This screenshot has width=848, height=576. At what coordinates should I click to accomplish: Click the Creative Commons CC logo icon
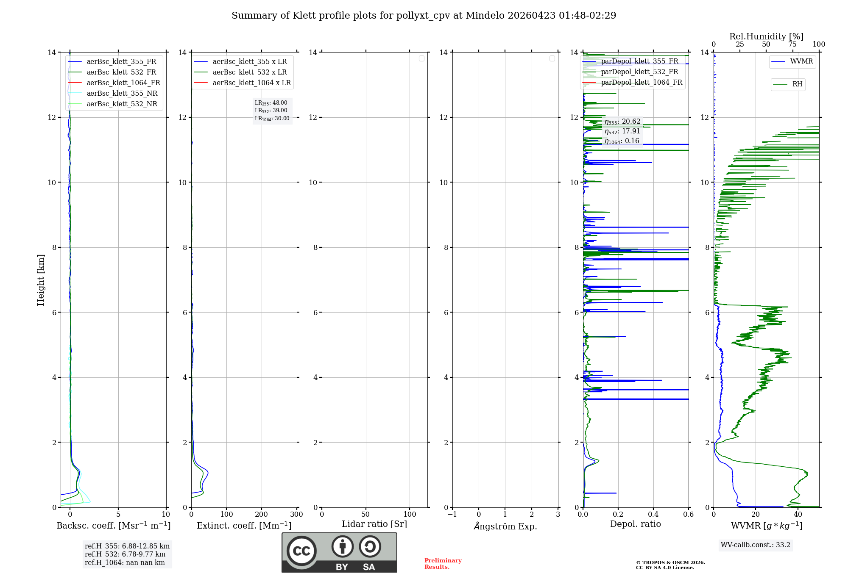coord(301,551)
